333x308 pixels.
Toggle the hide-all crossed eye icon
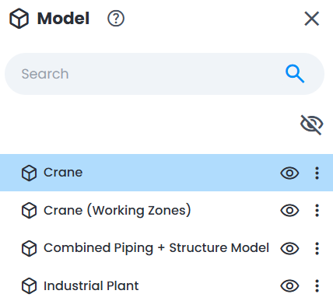click(311, 124)
